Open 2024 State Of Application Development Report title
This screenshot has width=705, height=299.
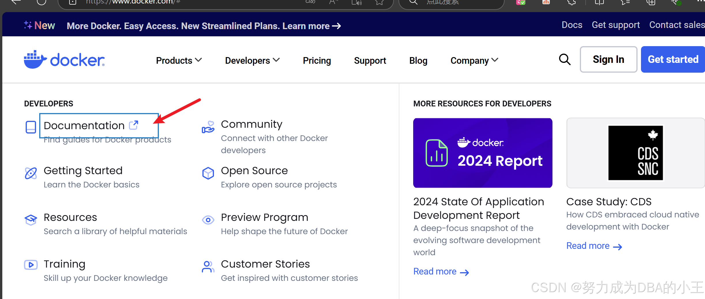click(479, 208)
